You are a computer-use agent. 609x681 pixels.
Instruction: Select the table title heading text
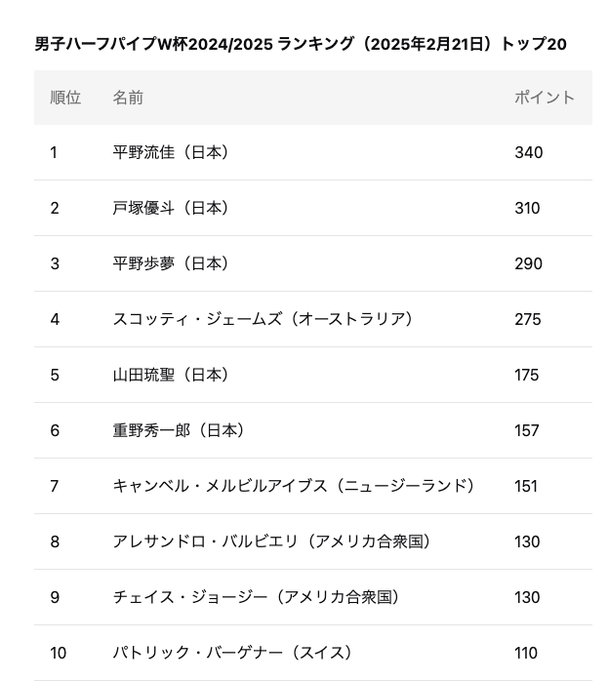[x=301, y=44]
